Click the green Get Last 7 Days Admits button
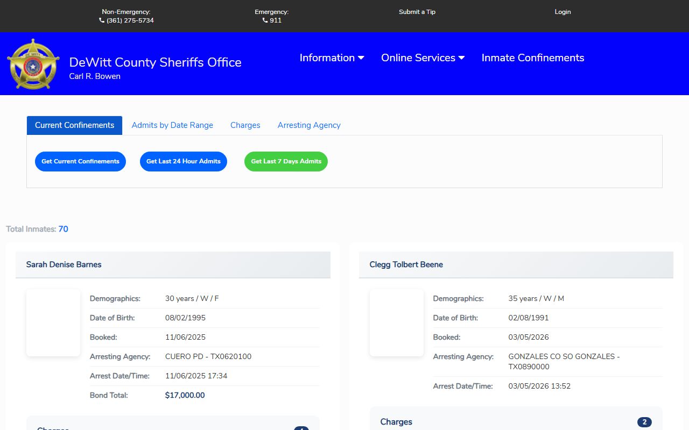The width and height of the screenshot is (689, 430). pyautogui.click(x=286, y=161)
